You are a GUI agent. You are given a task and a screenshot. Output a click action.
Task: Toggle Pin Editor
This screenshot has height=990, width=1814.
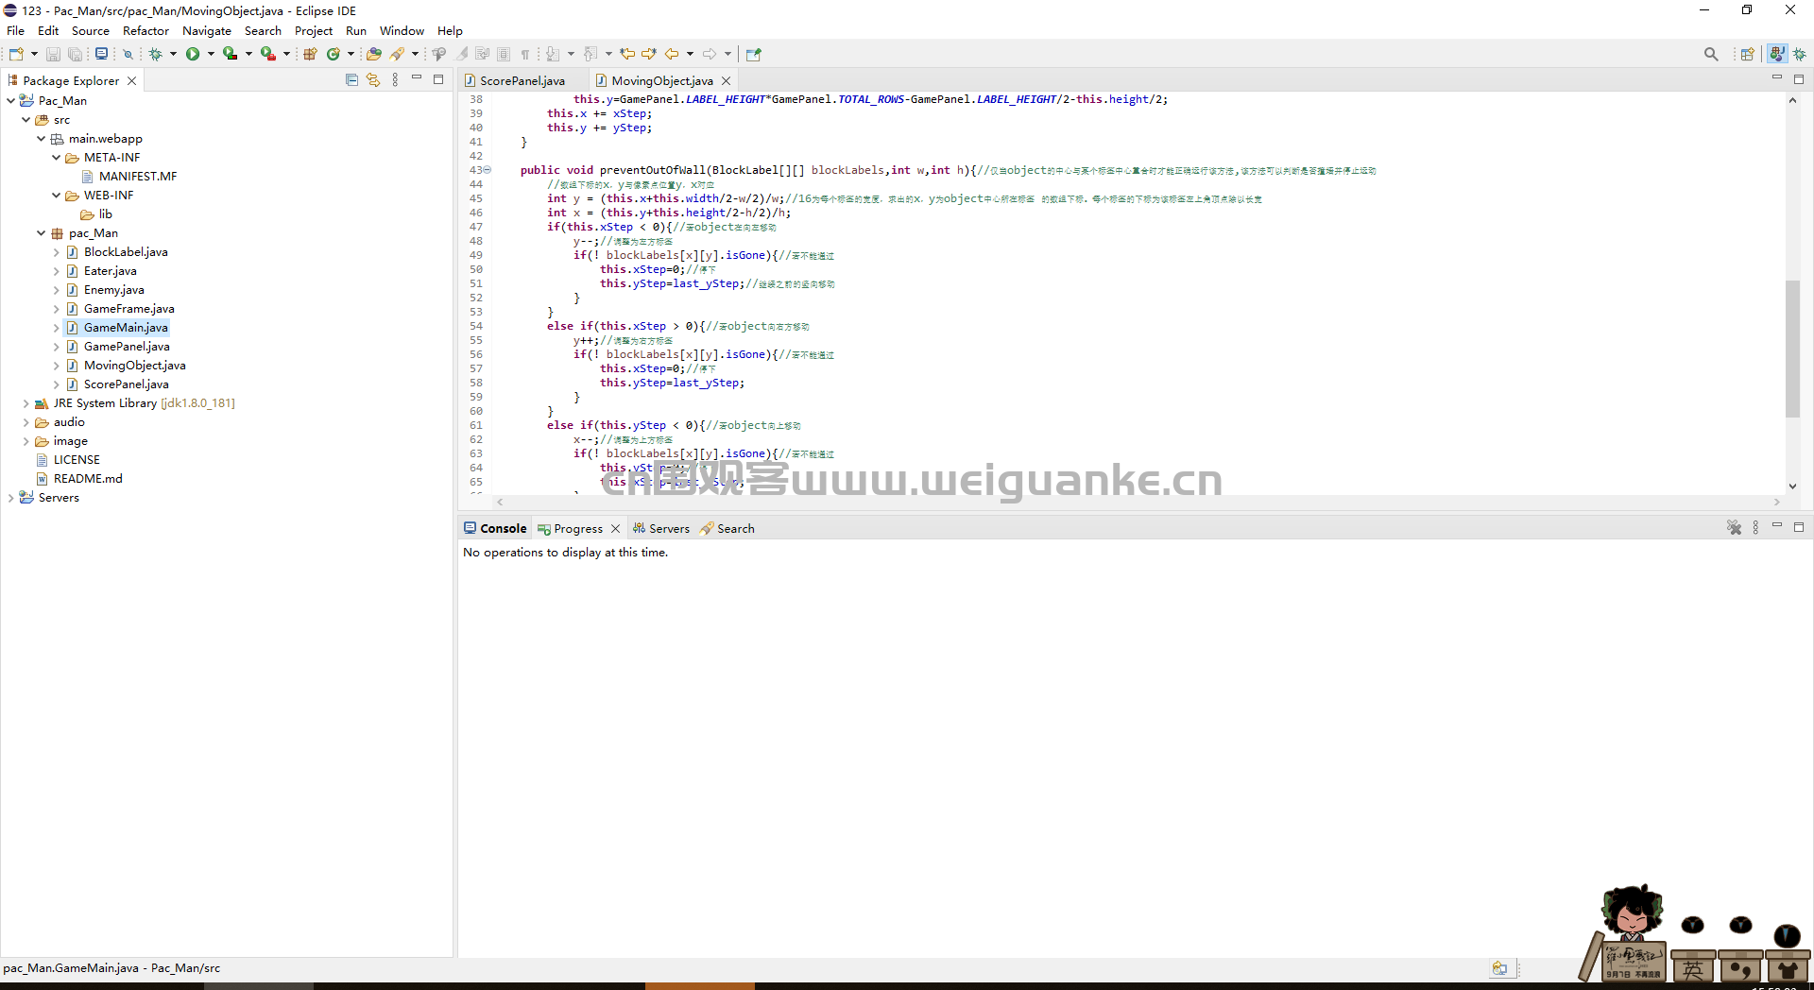753,54
